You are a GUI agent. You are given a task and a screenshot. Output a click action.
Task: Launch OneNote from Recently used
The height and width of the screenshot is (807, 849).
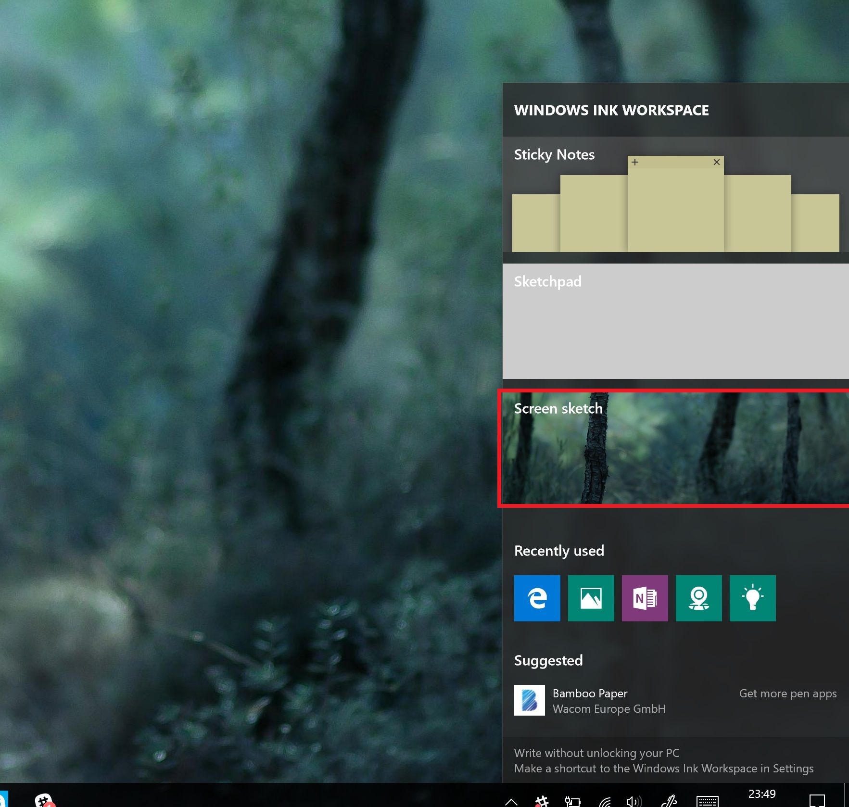coord(645,598)
